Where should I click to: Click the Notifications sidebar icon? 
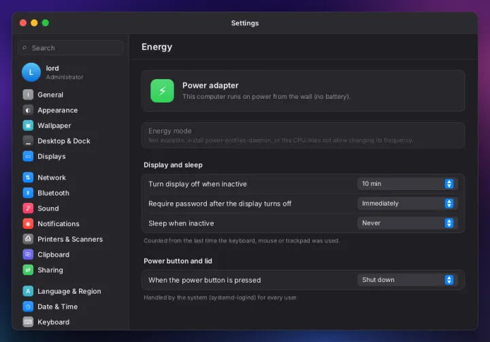[x=28, y=223]
